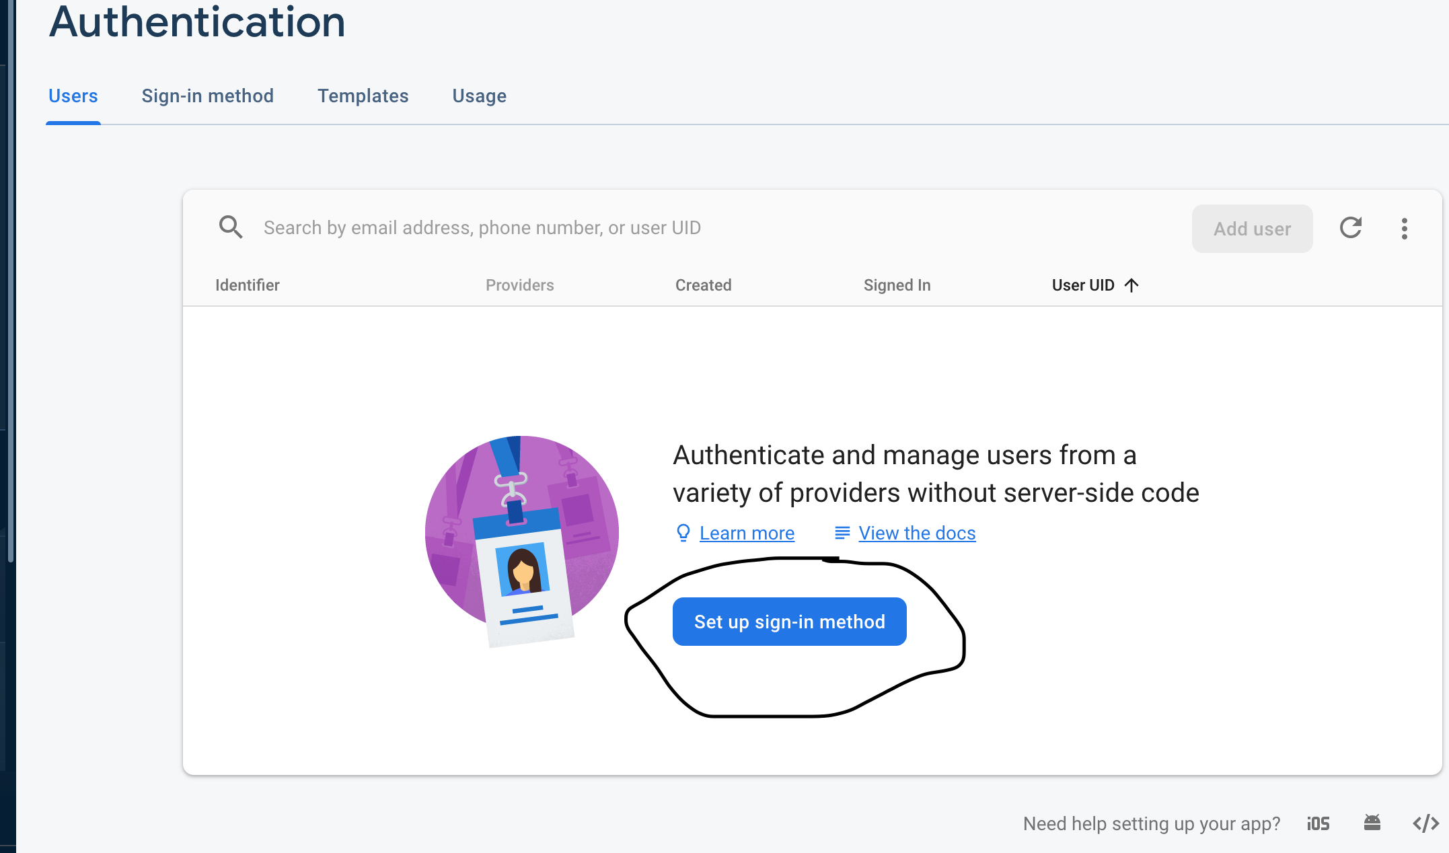Screen dimensions: 1449x853
Task: Toggle User UID sort arrow
Action: pyautogui.click(x=1131, y=285)
